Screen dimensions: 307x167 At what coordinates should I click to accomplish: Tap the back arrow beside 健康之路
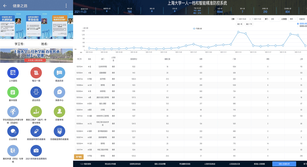point(5,6)
